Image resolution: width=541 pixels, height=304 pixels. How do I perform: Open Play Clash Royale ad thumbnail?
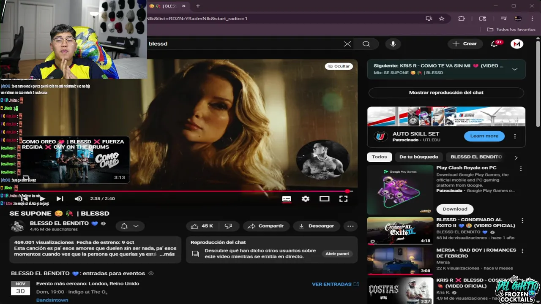pos(400,190)
